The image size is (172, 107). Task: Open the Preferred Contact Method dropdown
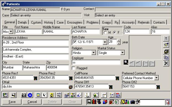(x=156, y=78)
